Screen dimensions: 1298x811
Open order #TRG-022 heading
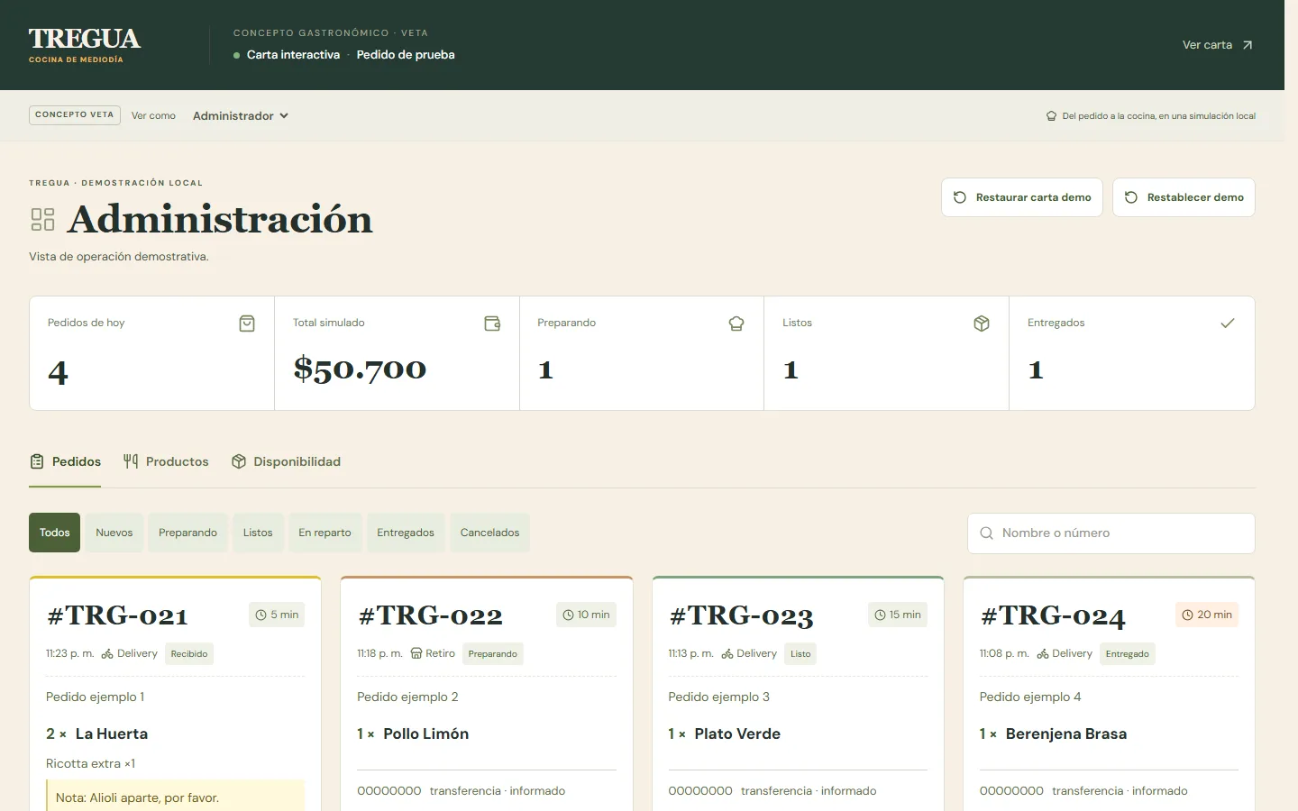point(430,615)
